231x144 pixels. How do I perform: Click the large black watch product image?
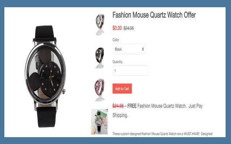(x=45, y=76)
